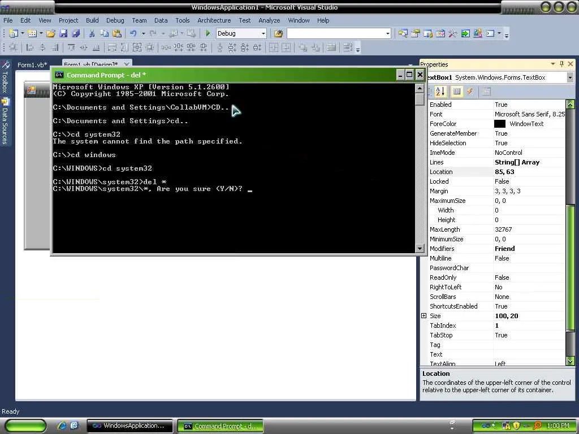This screenshot has width=579, height=434.
Task: Open Find in Files binoculars-folder icon
Action: click(x=278, y=33)
